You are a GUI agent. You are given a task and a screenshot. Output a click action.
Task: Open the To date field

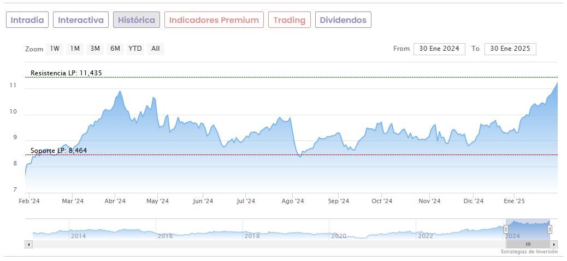click(x=510, y=49)
